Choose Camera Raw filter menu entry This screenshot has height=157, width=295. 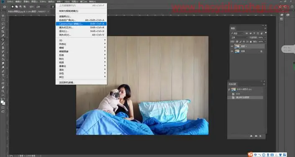click(81, 24)
